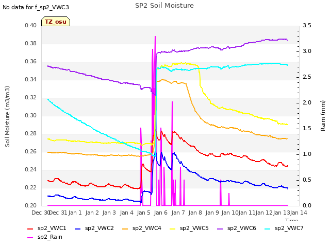Click the 1.0 rain axis tick label
The image size is (330, 247).
pyautogui.click(x=307, y=154)
